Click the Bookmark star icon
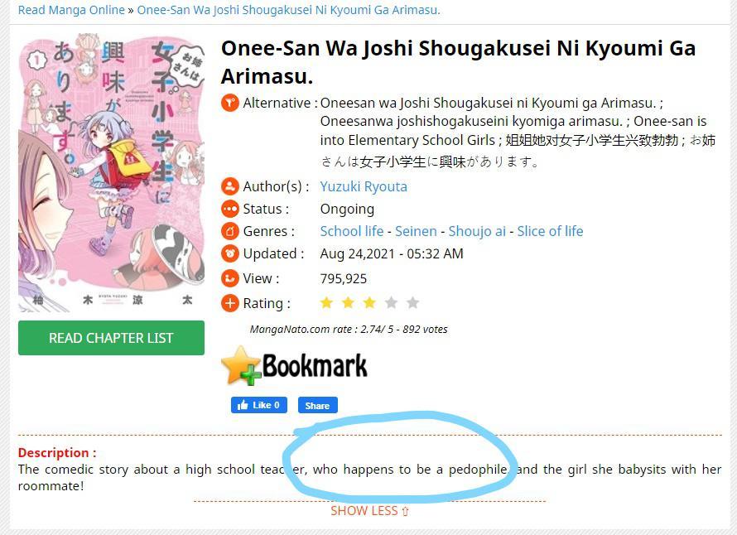Screen dimensions: 737x535 point(242,366)
